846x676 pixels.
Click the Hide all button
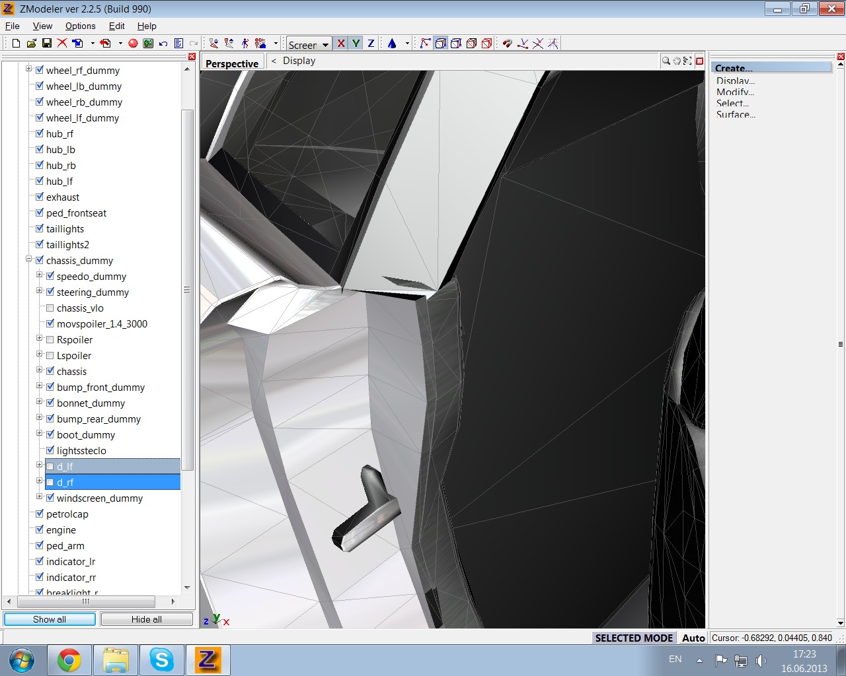click(x=147, y=619)
